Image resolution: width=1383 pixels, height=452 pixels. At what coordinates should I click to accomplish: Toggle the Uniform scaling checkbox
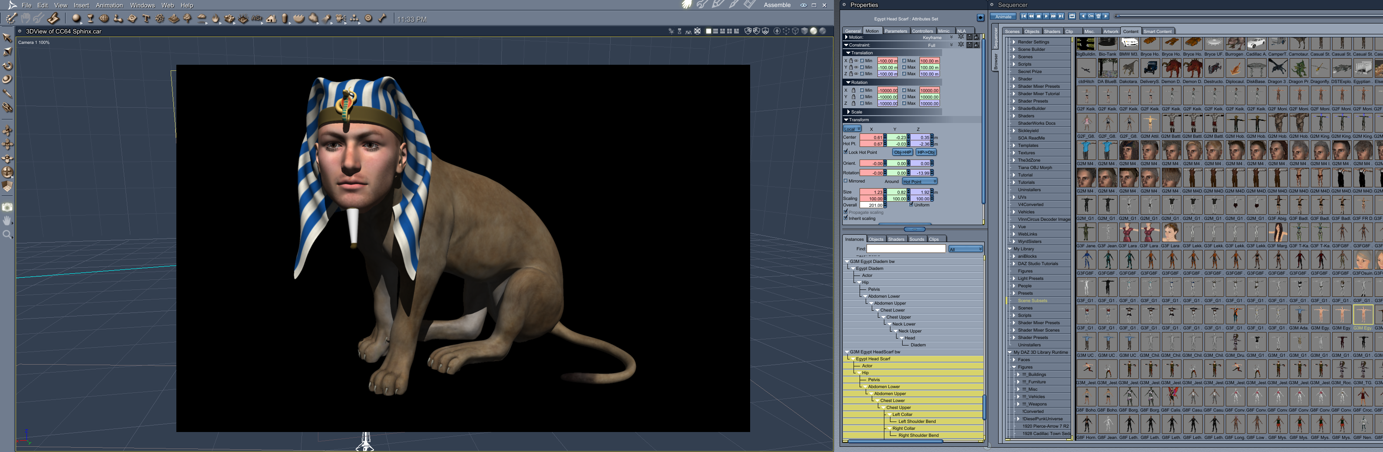pyautogui.click(x=911, y=205)
